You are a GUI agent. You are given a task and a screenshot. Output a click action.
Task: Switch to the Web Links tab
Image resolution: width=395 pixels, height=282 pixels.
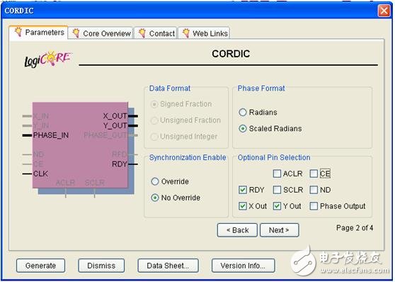pos(204,33)
